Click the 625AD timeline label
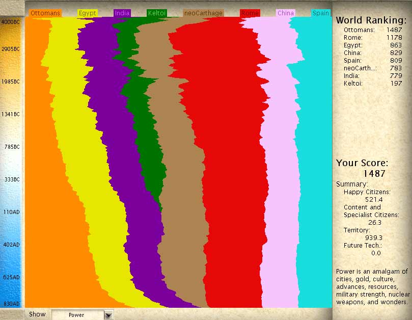 pos(11,277)
